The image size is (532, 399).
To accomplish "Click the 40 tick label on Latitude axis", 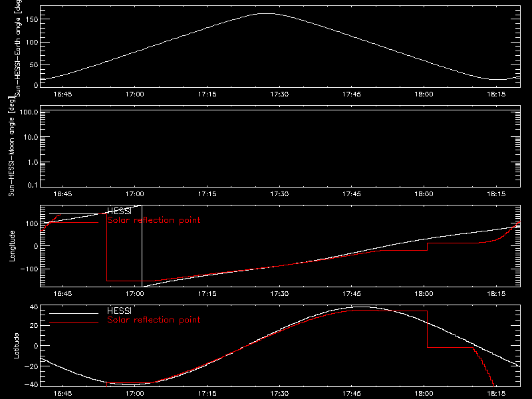I will pyautogui.click(x=34, y=307).
